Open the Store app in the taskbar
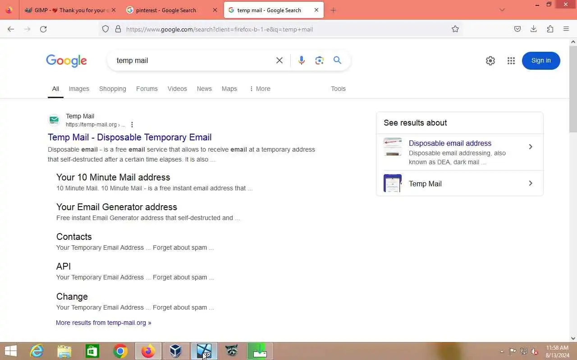 point(92,351)
